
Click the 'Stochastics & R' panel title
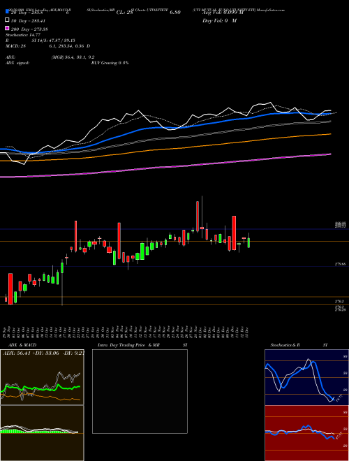click(x=285, y=345)
